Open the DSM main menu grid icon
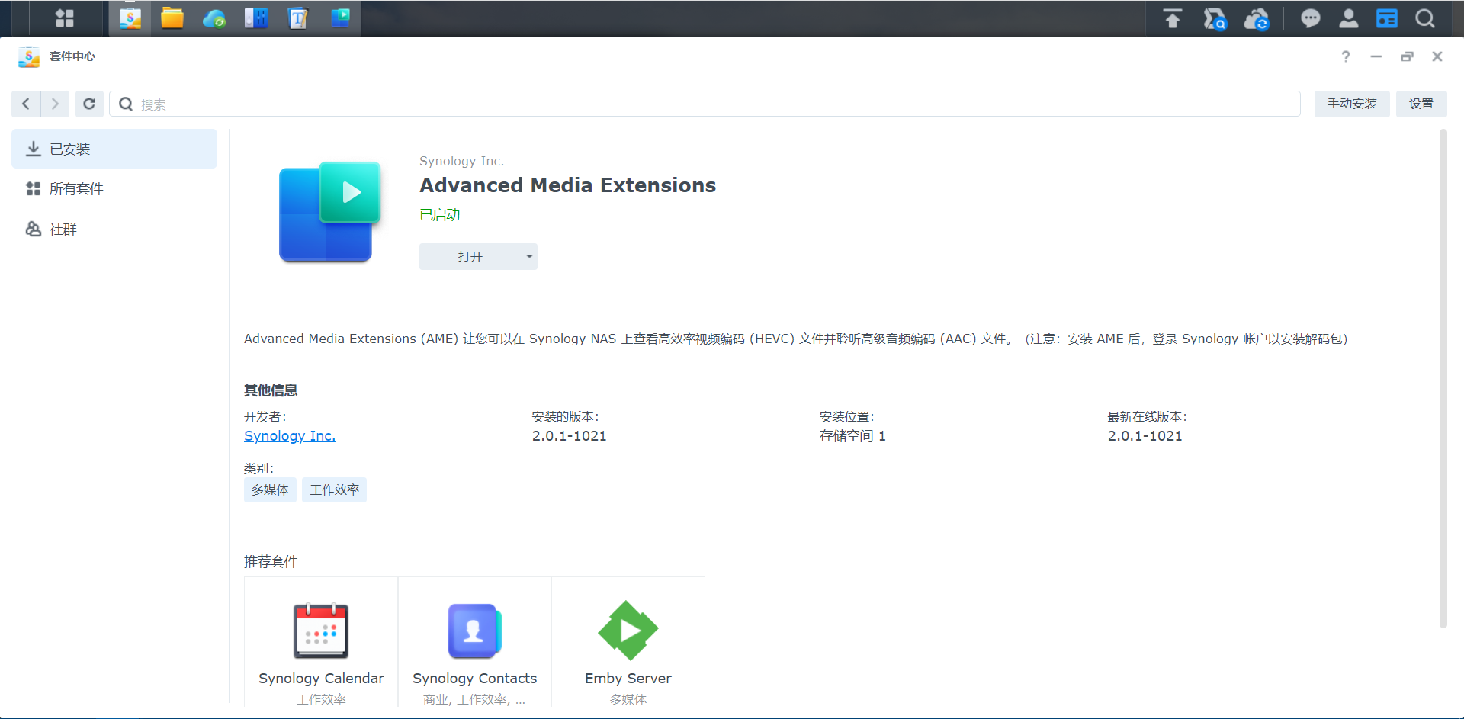1464x719 pixels. click(x=65, y=18)
